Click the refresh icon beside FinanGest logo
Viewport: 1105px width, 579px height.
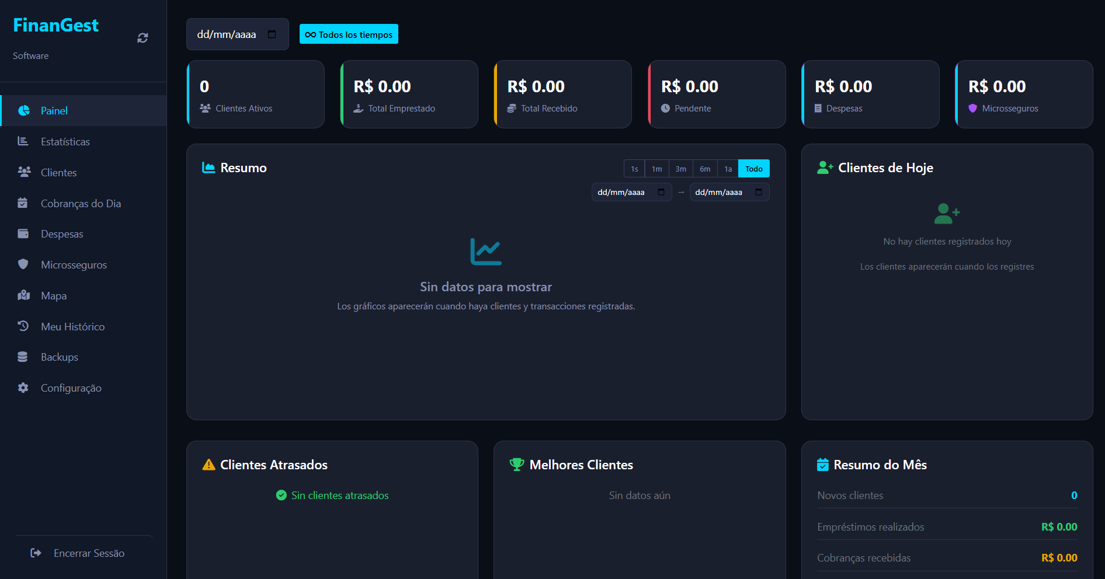point(143,38)
